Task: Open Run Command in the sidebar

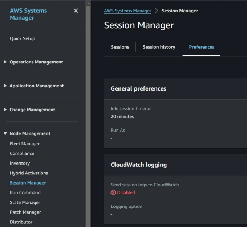Action: pyautogui.click(x=25, y=193)
